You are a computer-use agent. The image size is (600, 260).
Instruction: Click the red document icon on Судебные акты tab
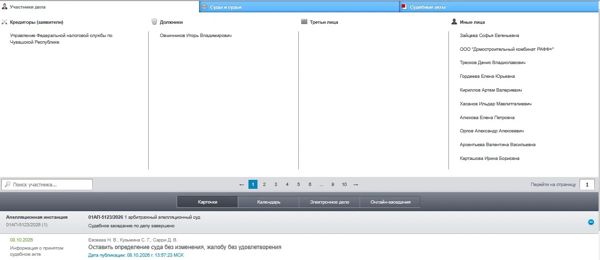click(x=404, y=7)
